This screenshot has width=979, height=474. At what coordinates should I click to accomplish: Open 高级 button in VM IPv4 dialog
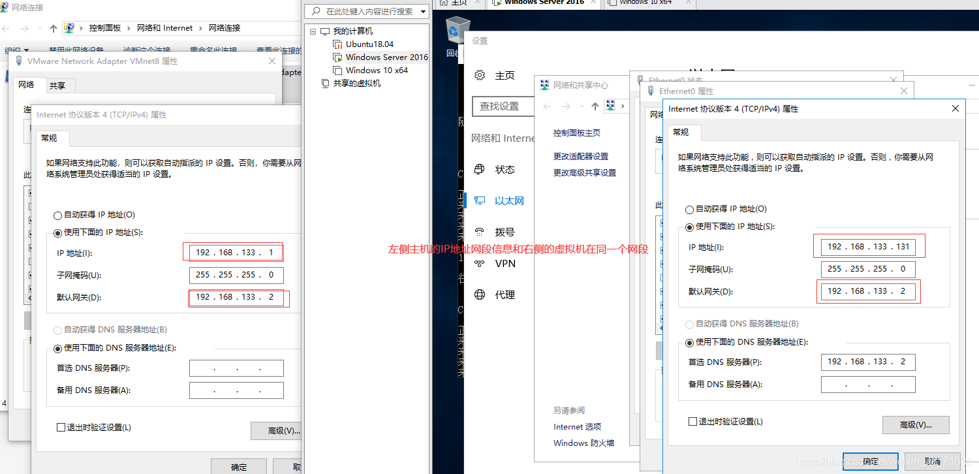click(x=916, y=425)
